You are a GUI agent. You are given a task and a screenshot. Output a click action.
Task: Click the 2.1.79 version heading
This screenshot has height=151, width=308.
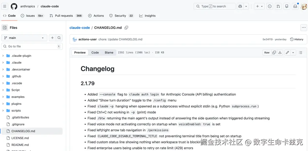[88, 83]
